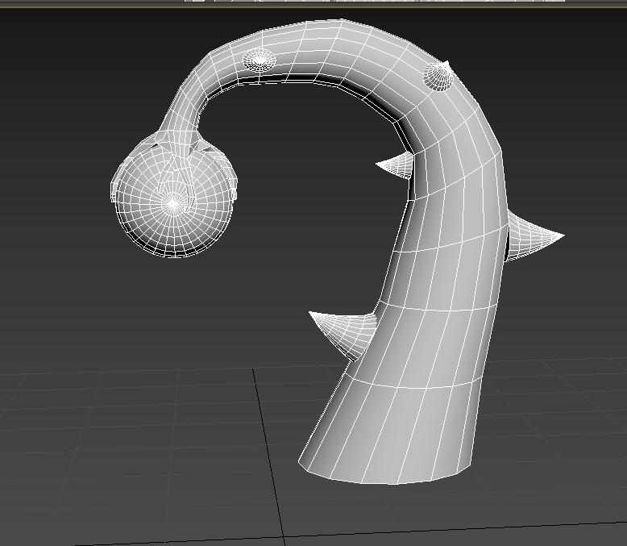627x546 pixels.
Task: Select the small cone spike near the thin neck
Action: tap(259, 60)
